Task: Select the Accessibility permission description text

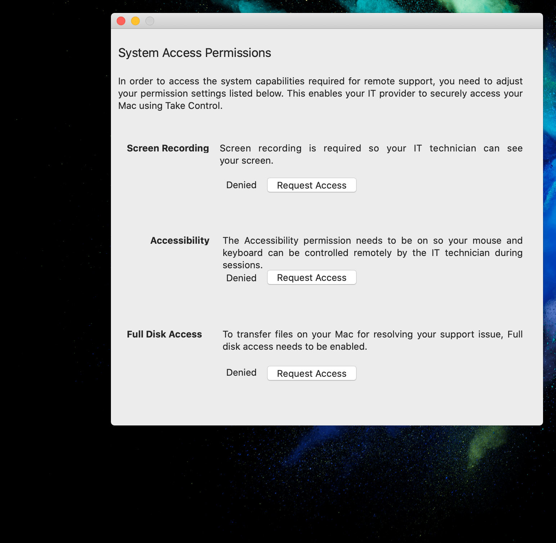Action: tap(372, 252)
